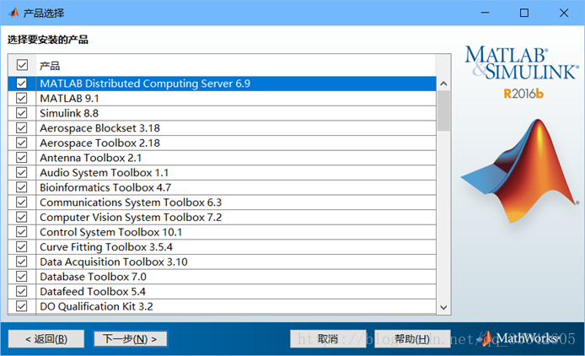Select the Simulink 8.8 row text

click(69, 113)
